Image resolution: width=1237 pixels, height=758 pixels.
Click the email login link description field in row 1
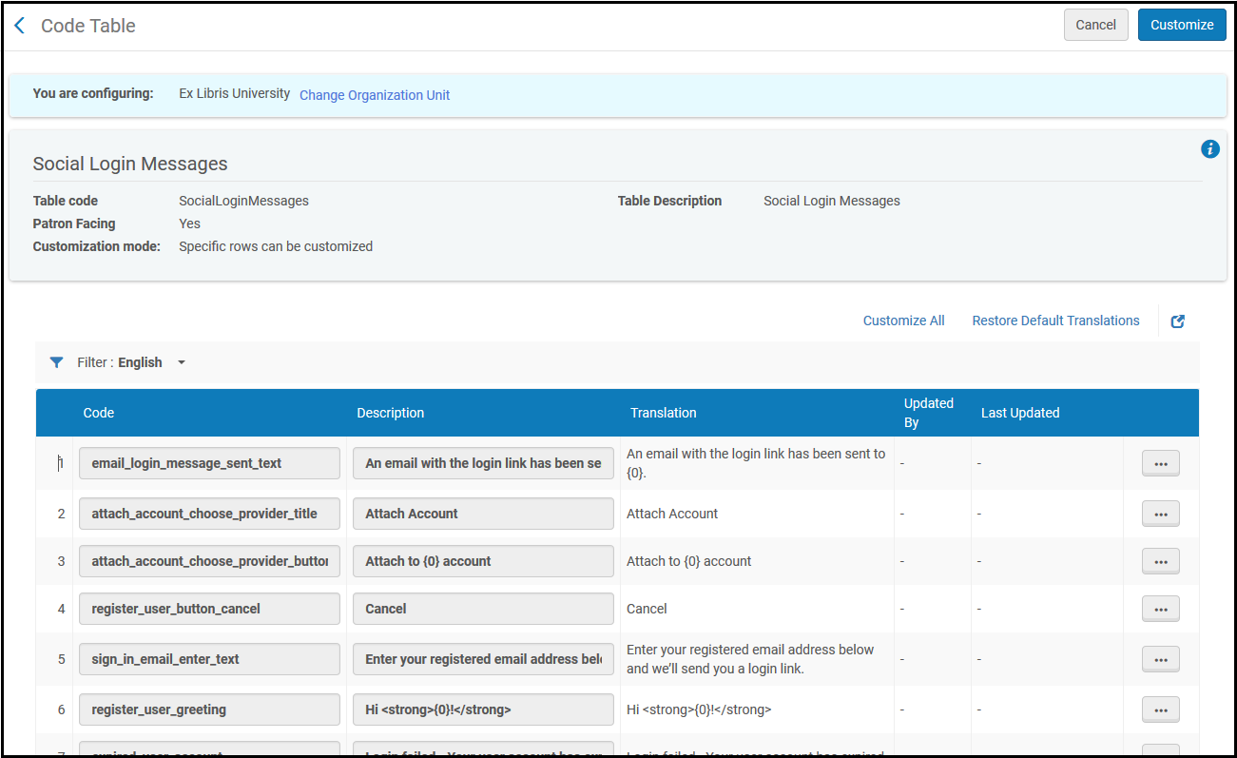483,463
